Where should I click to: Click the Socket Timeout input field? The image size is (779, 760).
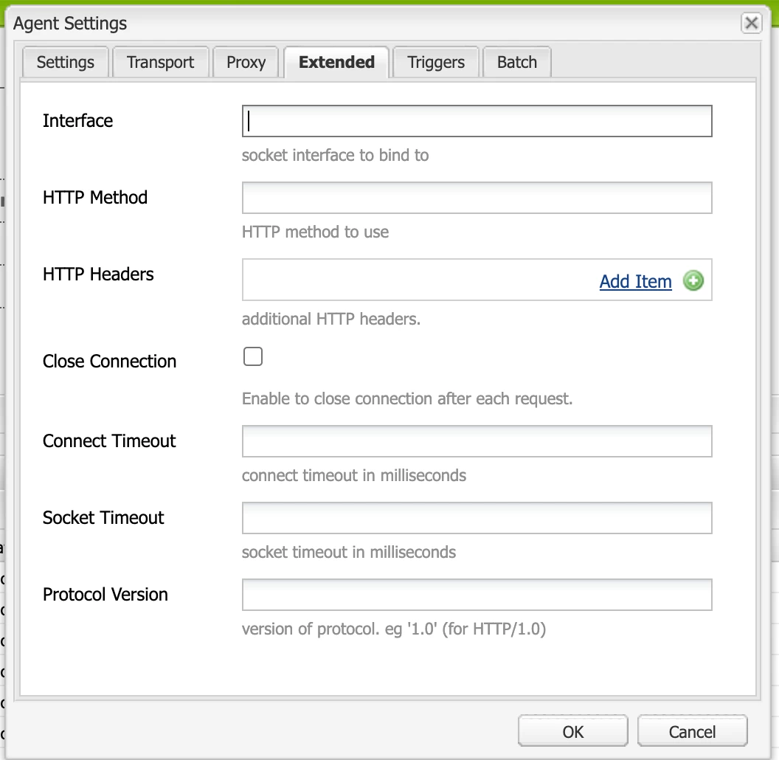(x=477, y=518)
